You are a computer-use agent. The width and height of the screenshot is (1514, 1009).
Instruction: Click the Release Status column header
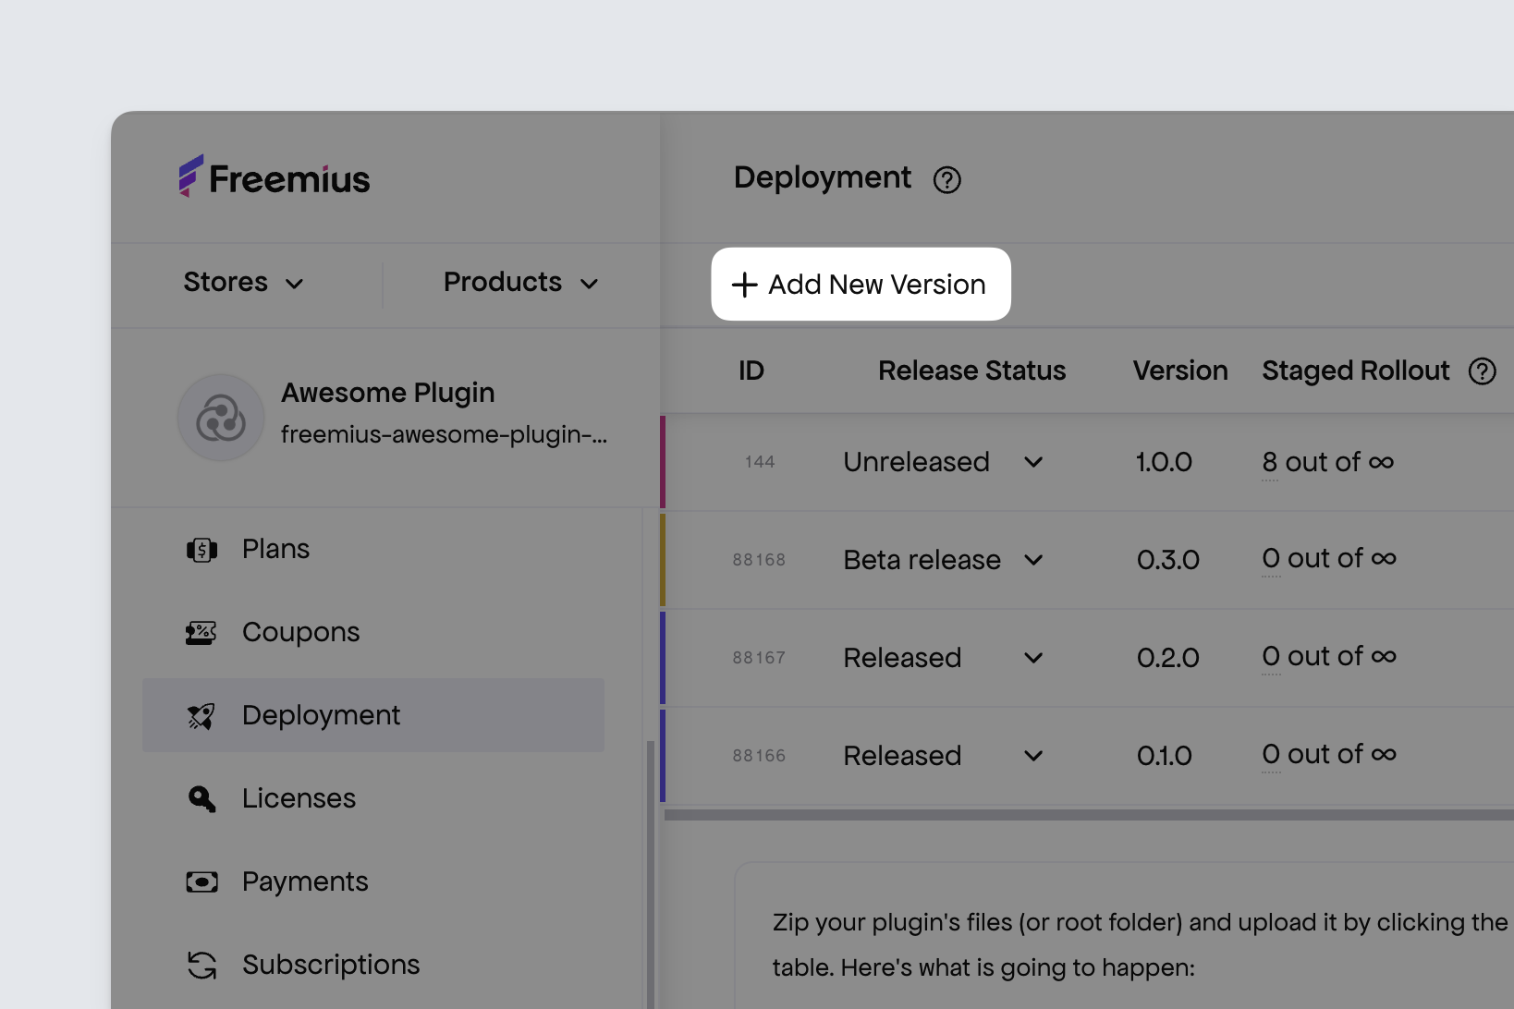(x=972, y=371)
